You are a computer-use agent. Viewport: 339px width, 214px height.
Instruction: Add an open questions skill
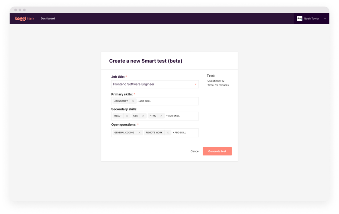click(179, 133)
